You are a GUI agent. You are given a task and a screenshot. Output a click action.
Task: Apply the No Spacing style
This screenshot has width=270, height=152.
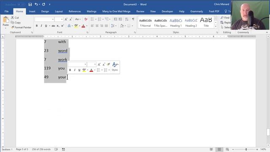(160, 22)
